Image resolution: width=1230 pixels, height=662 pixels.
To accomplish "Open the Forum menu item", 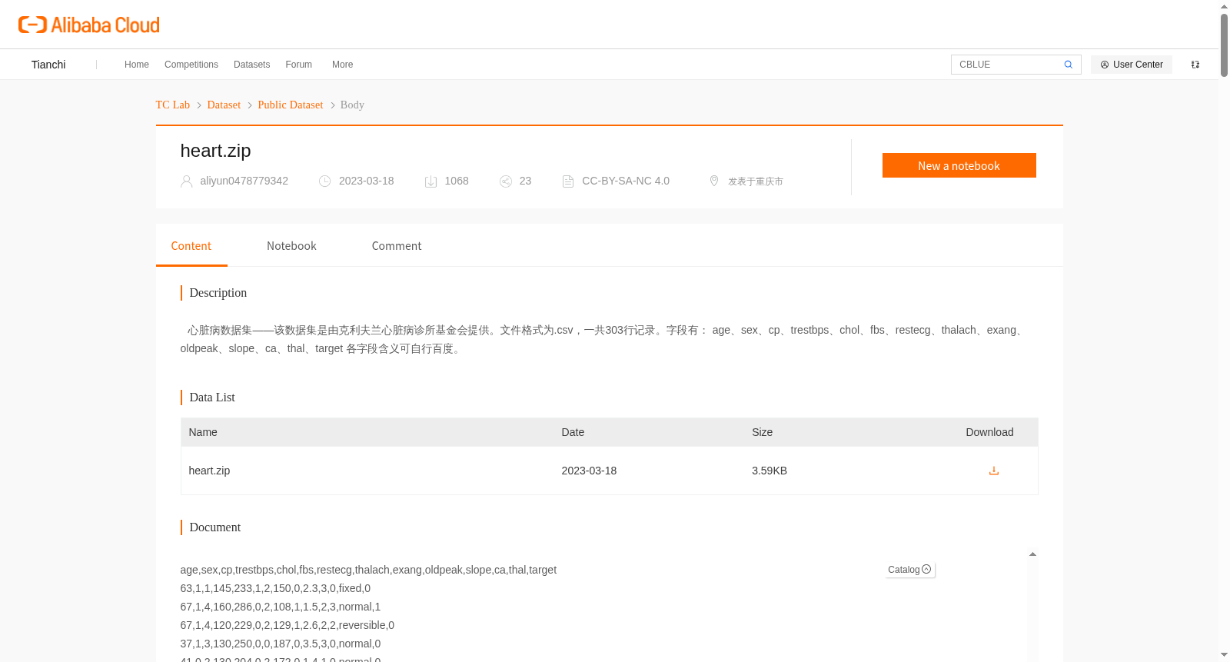I will [x=299, y=65].
